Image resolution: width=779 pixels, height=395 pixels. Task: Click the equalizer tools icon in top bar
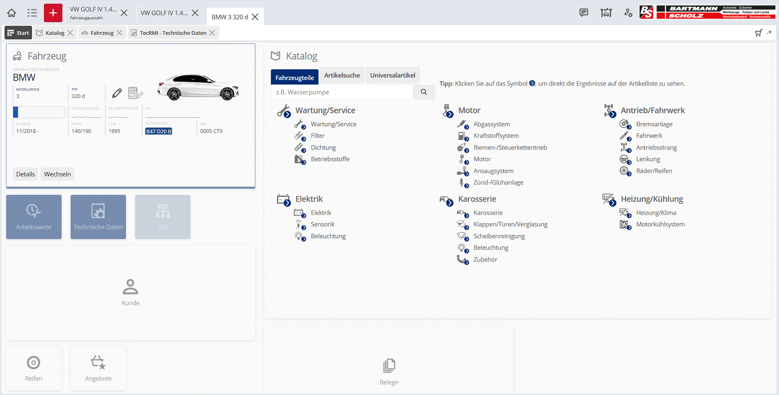[x=606, y=13]
